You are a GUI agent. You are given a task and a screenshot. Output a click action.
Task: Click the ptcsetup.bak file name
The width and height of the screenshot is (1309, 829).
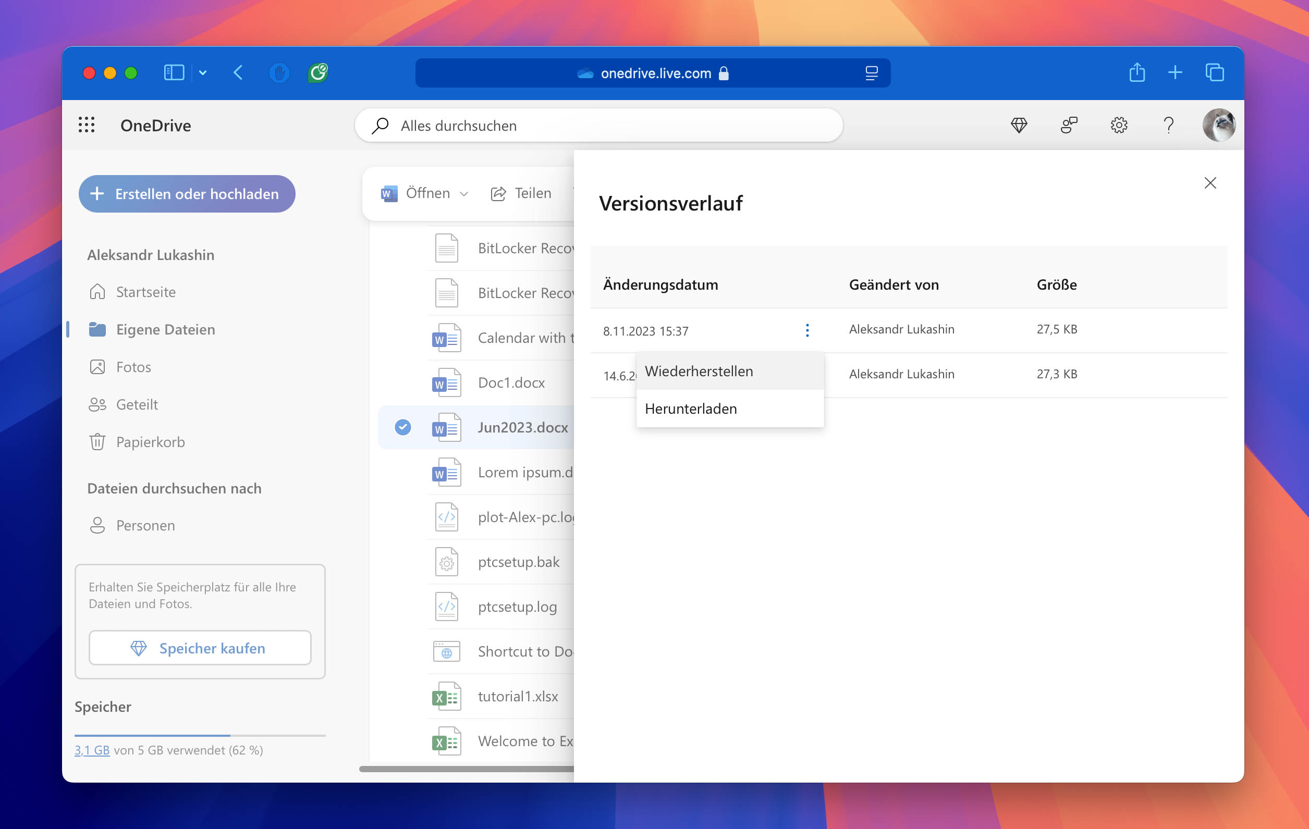click(x=518, y=562)
